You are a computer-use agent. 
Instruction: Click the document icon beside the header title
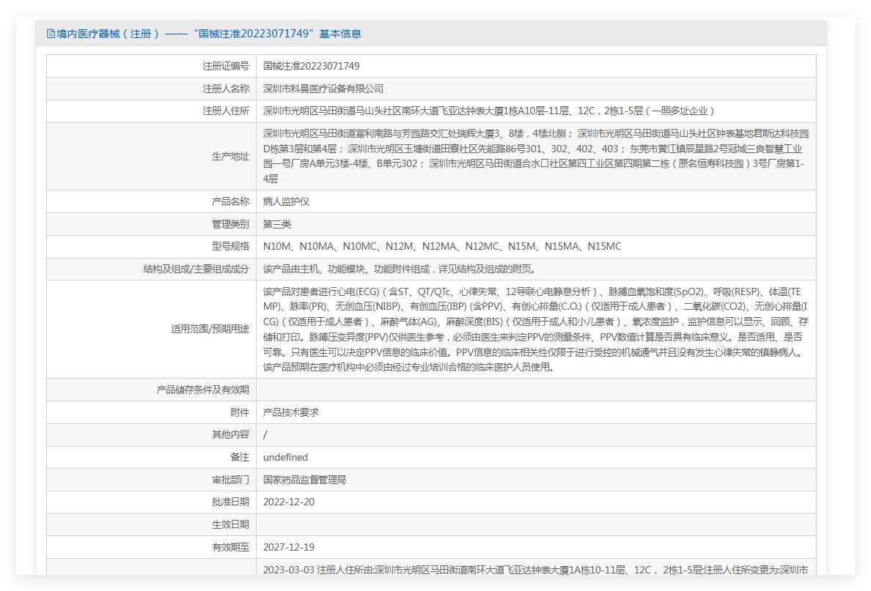click(51, 34)
